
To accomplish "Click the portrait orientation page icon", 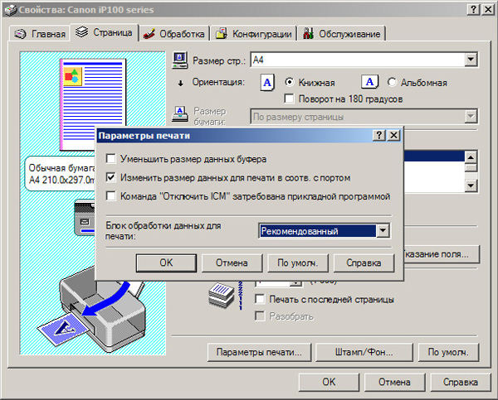I will (x=267, y=83).
